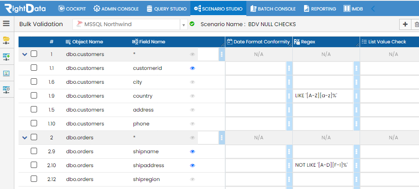Click the trash delete icon at top right

click(416, 24)
